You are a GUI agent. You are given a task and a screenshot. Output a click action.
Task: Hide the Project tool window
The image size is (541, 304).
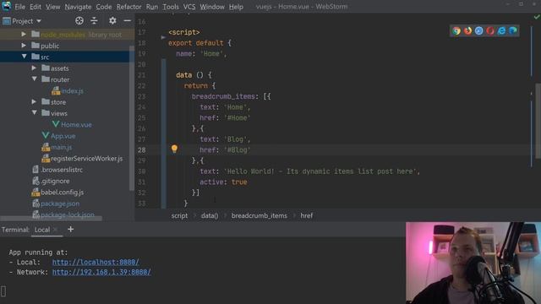(127, 21)
